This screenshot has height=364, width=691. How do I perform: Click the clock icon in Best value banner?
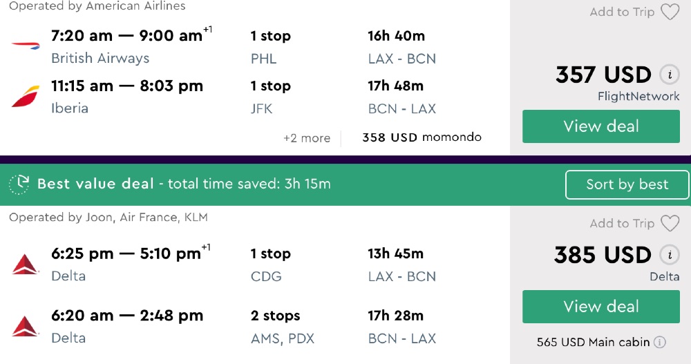tap(19, 184)
